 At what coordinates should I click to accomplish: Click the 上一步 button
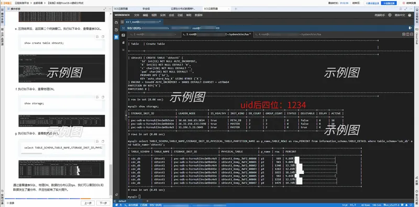click(87, 203)
